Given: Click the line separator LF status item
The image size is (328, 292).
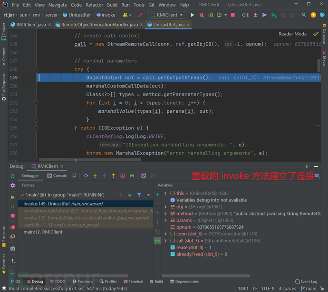Looking at the screenshot, I should pos(255,289).
